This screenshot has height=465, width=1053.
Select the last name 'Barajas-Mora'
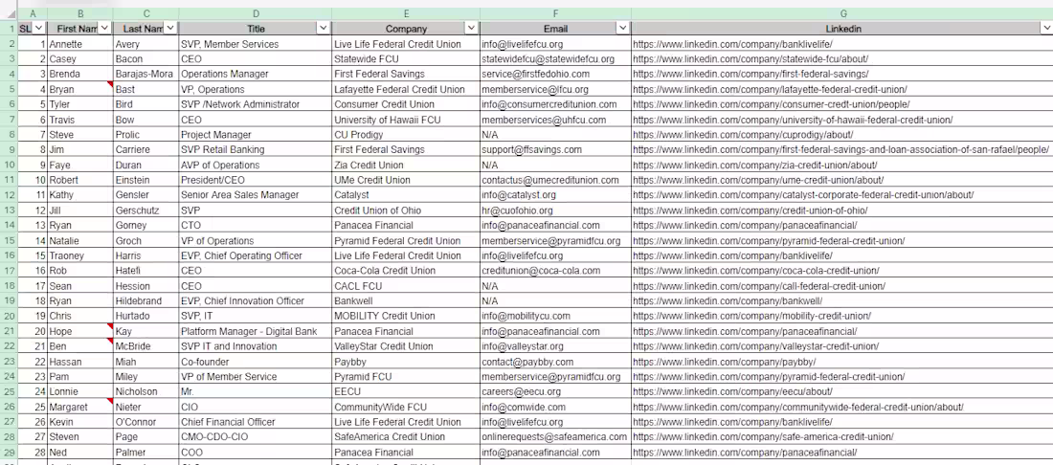pos(144,75)
